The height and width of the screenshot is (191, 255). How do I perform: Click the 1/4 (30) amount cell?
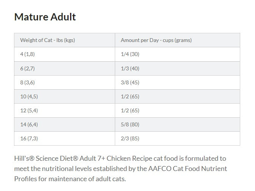click(x=177, y=54)
